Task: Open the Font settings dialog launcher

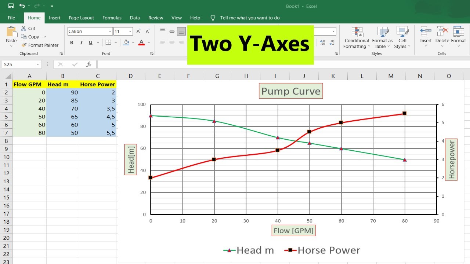Action: (x=152, y=54)
